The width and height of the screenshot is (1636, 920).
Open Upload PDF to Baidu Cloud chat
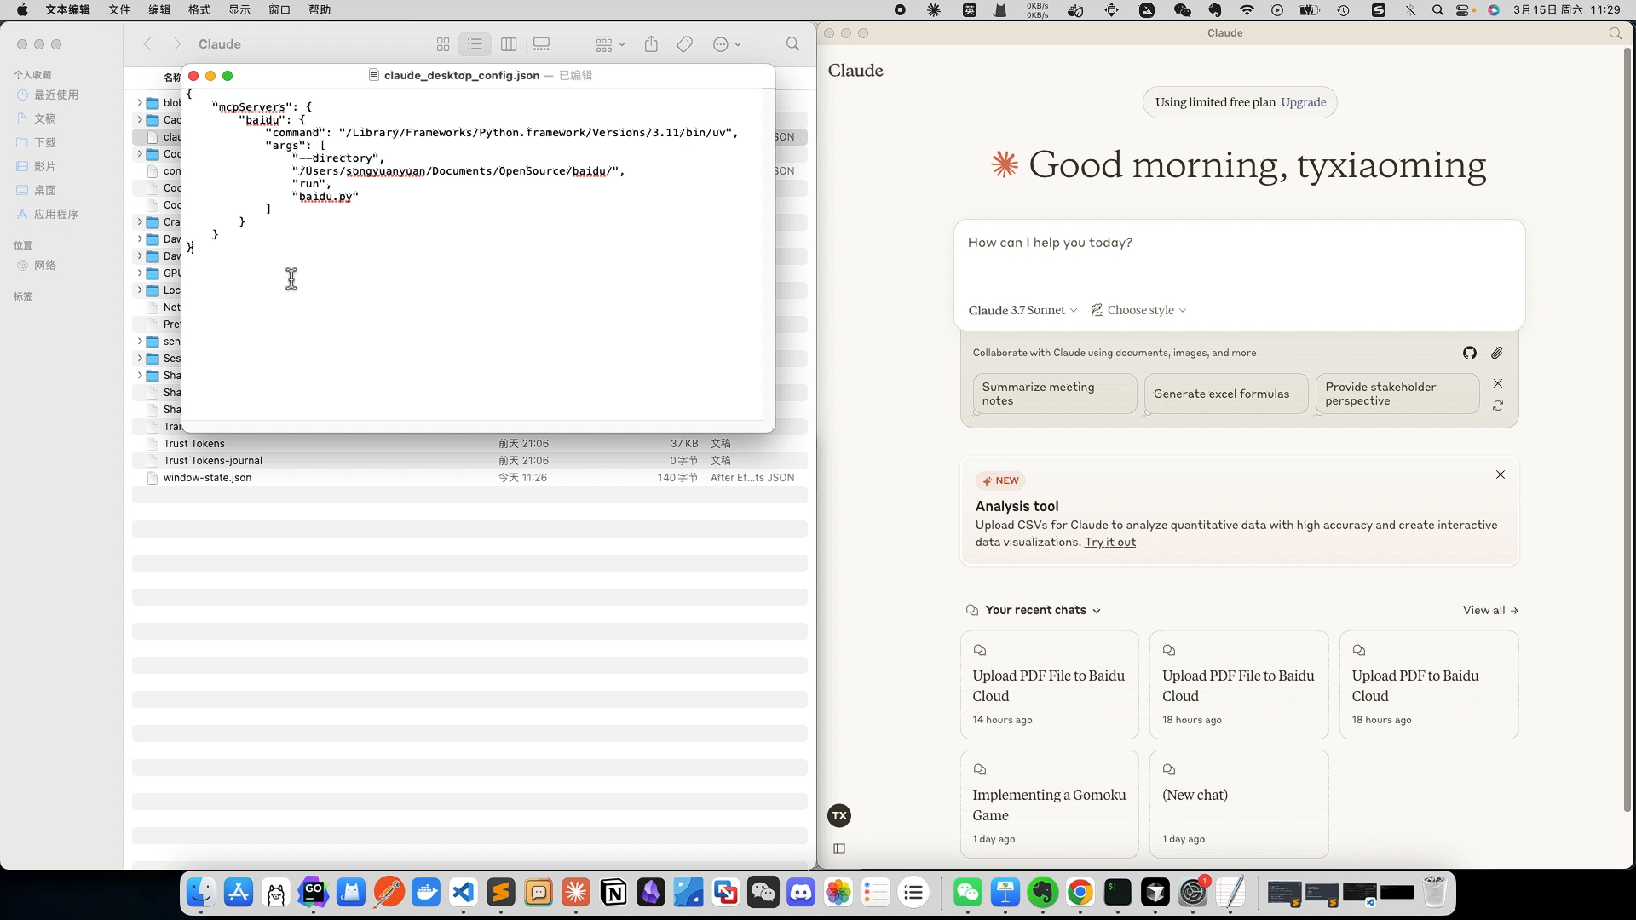1429,684
